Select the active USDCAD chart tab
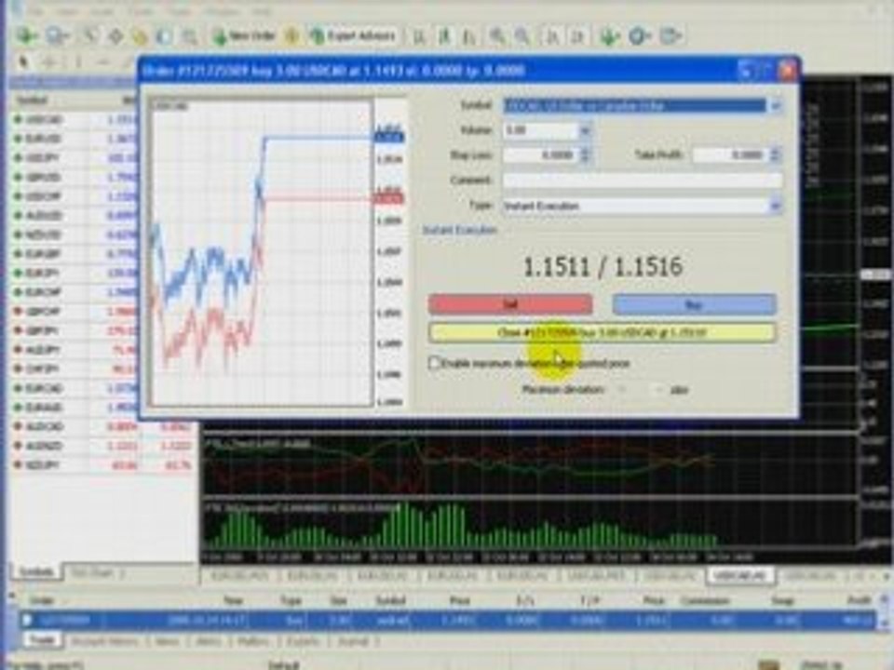This screenshot has width=894, height=670. point(739,576)
